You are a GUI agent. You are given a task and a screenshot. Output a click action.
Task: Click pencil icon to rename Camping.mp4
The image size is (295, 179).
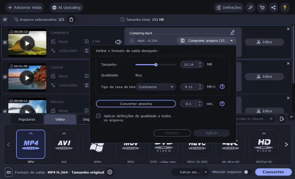coord(232,33)
